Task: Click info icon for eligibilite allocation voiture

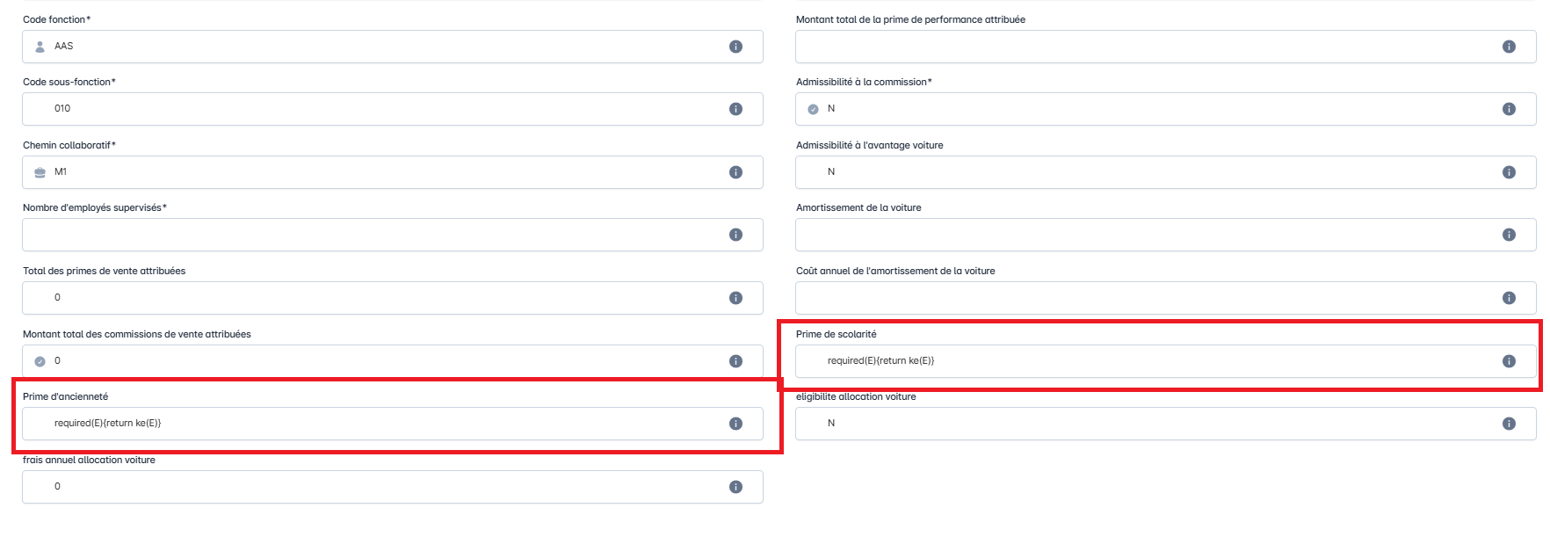Action: coord(1509,424)
